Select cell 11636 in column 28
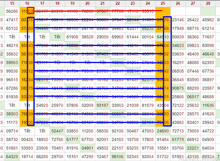Viewport: 220px width, 161px height. (x=208, y=105)
